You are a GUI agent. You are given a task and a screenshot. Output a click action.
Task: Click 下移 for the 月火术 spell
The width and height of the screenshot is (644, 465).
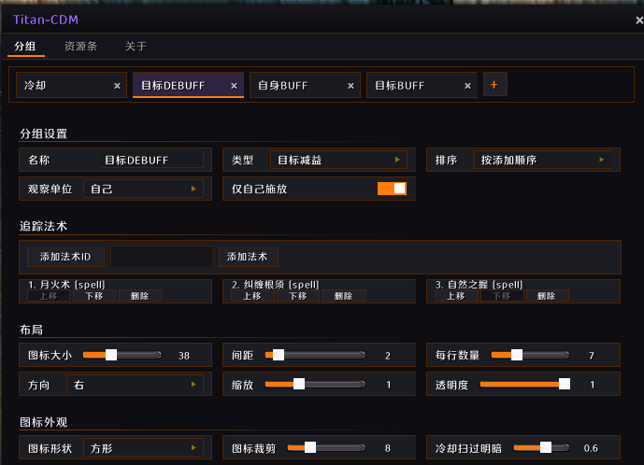tap(94, 296)
